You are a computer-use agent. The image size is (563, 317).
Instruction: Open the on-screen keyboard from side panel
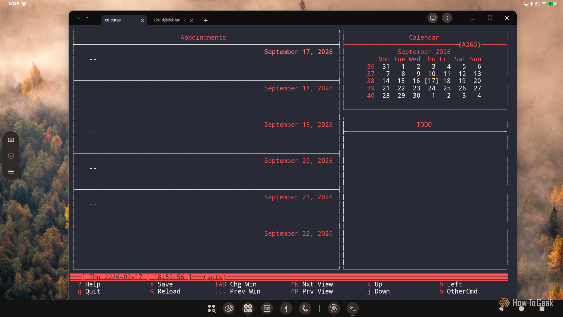[11, 140]
